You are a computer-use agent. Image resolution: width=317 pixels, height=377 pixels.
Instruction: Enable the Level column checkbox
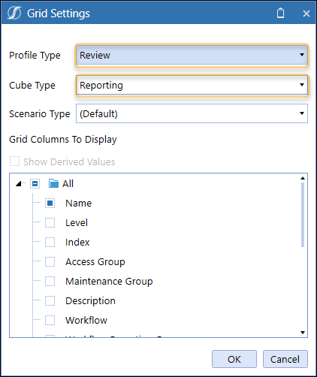coord(50,223)
